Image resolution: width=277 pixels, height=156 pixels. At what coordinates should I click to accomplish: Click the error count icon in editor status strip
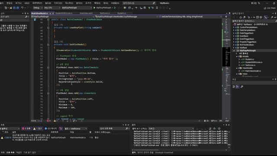[x=48, y=121]
